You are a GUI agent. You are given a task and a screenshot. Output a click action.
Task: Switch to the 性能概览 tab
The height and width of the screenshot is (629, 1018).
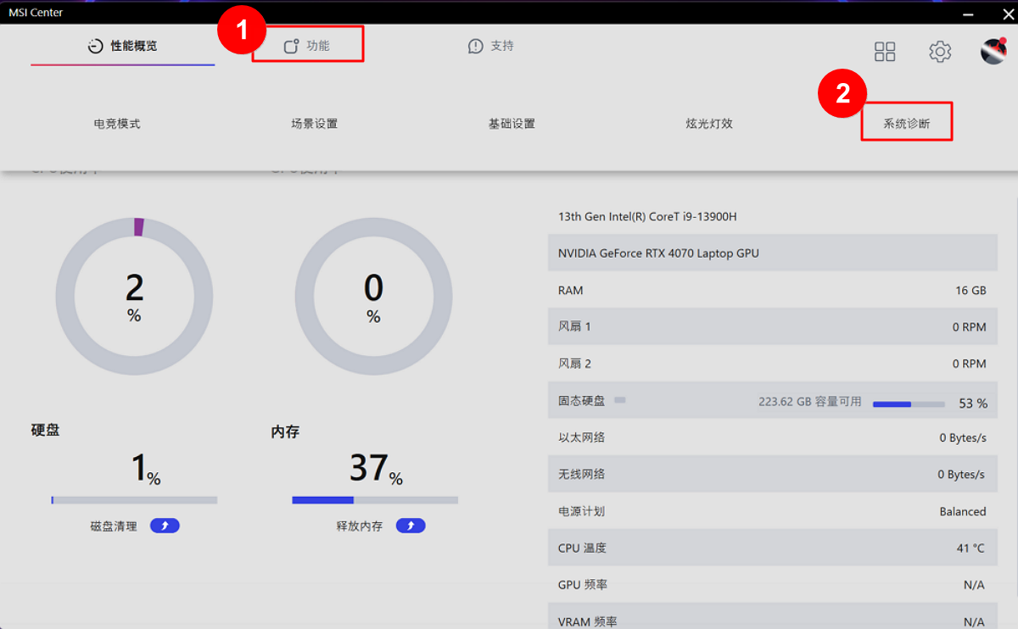click(x=123, y=46)
